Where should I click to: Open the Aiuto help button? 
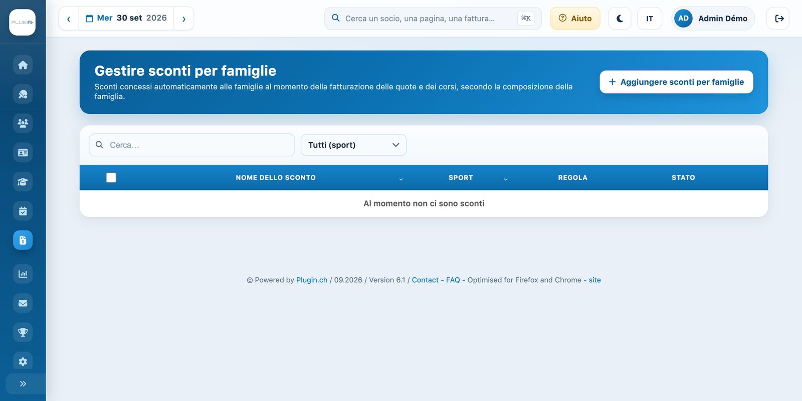click(x=575, y=19)
